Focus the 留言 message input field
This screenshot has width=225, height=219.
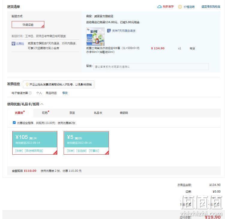[x=151, y=66]
